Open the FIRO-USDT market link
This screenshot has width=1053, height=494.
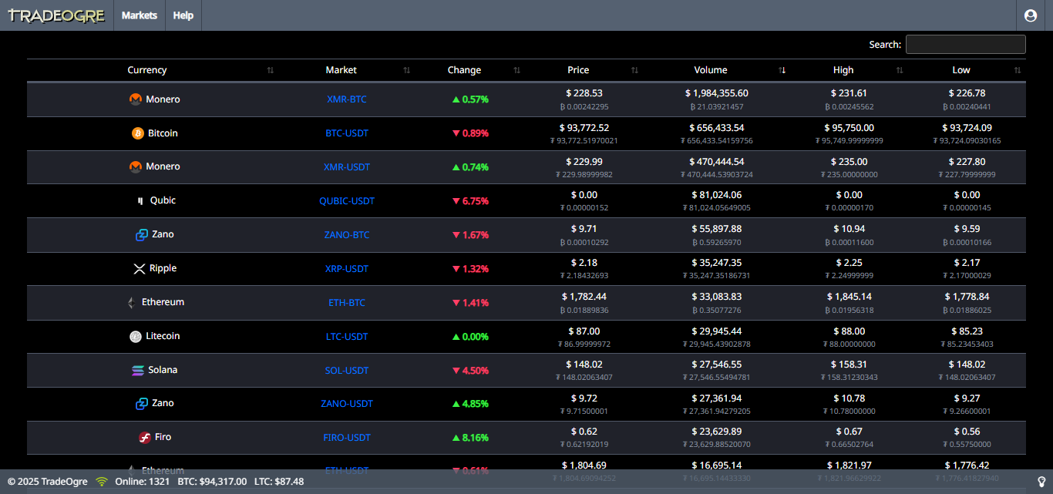pos(347,438)
